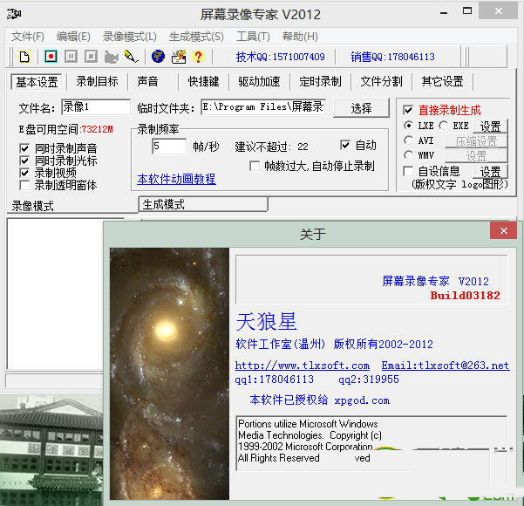Open help with the question mark icon
Viewport: 524px width, 506px height.
(198, 56)
